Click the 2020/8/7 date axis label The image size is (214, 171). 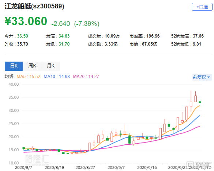tap(23, 168)
